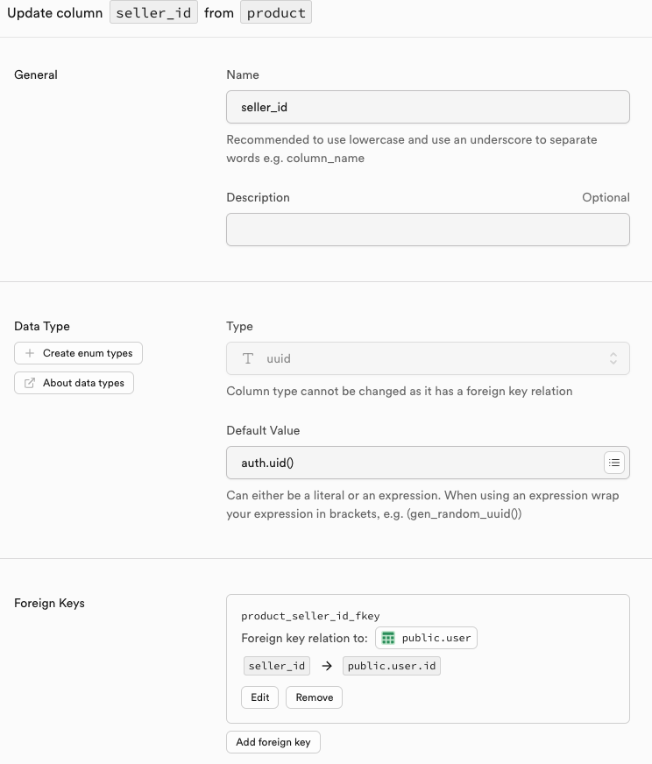Click the seller_id source badge in Foreign Keys

pyautogui.click(x=277, y=666)
